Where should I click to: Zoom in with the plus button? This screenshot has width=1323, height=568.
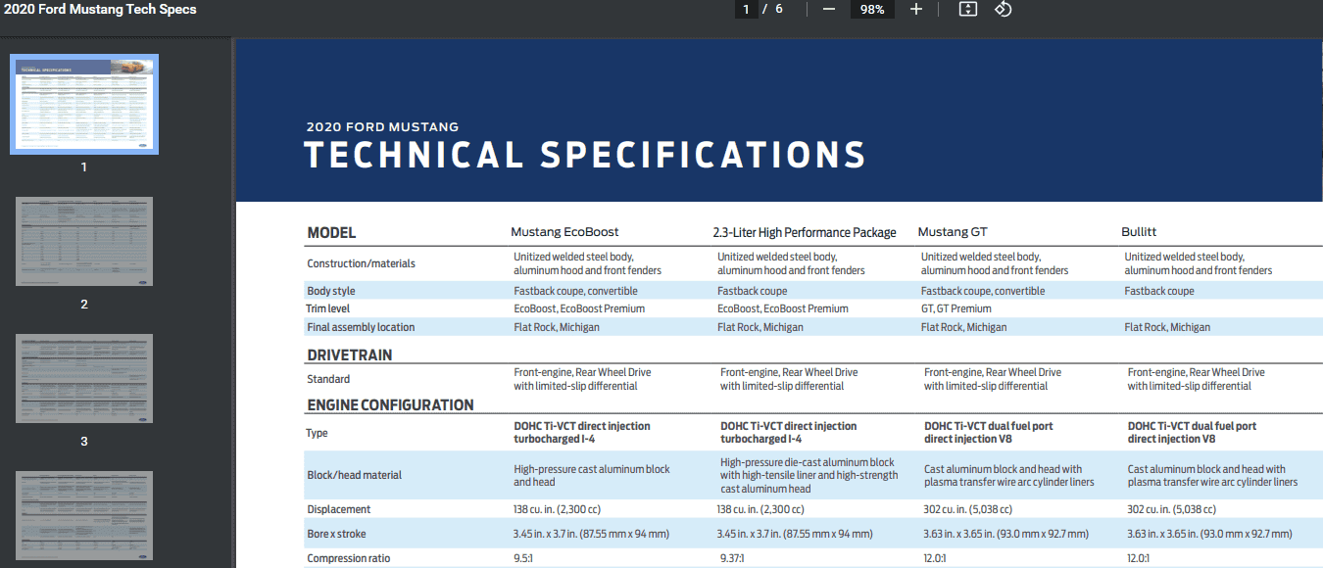(916, 9)
